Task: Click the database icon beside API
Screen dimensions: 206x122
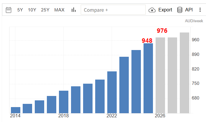Action: tap(179, 10)
